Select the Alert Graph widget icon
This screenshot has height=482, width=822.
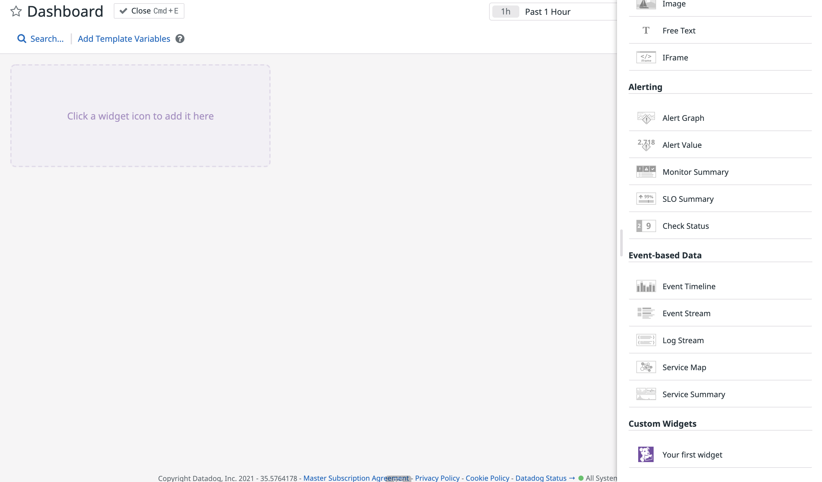pos(646,118)
